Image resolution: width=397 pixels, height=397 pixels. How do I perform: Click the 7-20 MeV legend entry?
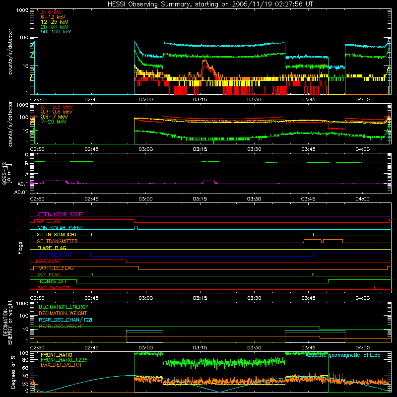tap(54, 122)
